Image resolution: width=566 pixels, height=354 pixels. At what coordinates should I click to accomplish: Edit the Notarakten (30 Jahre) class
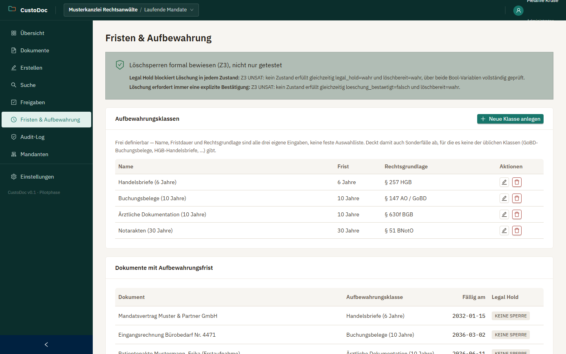(504, 230)
